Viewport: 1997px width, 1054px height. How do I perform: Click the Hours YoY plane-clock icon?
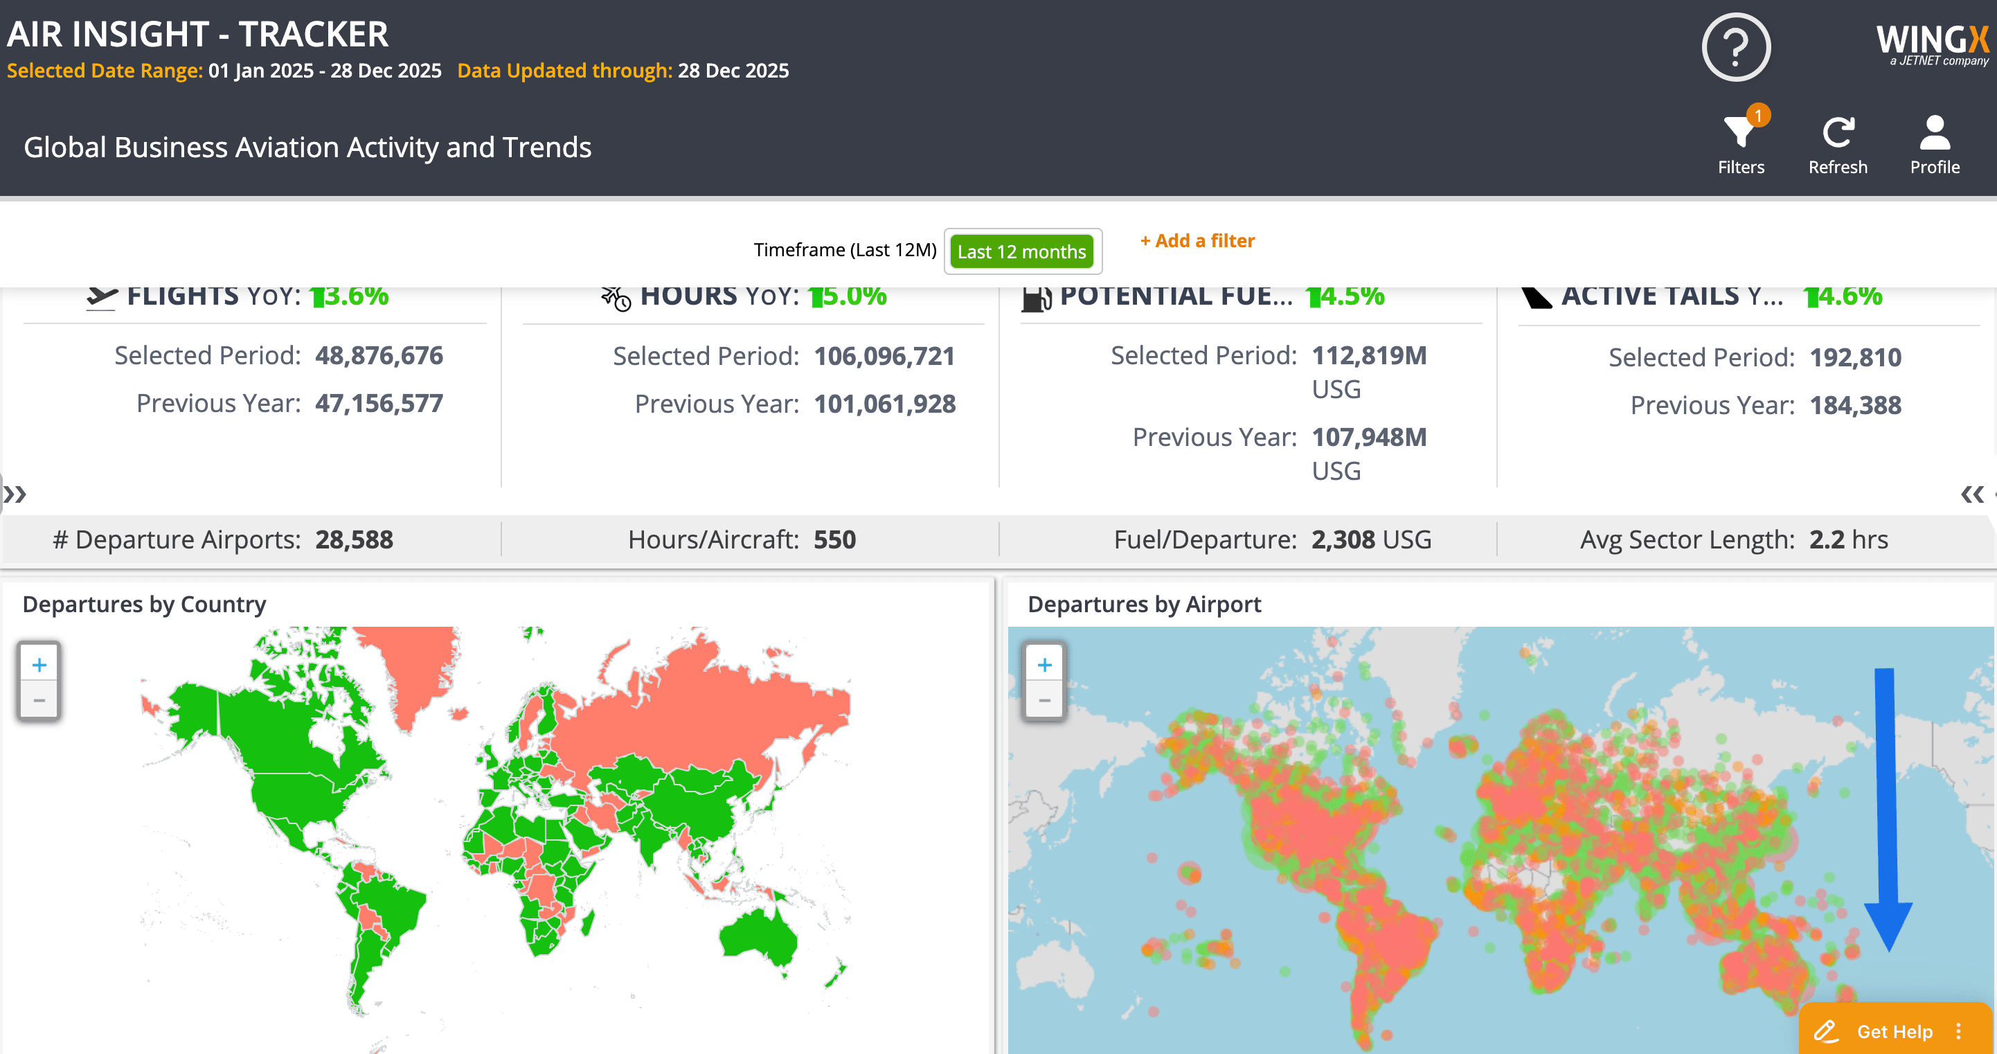tap(616, 298)
